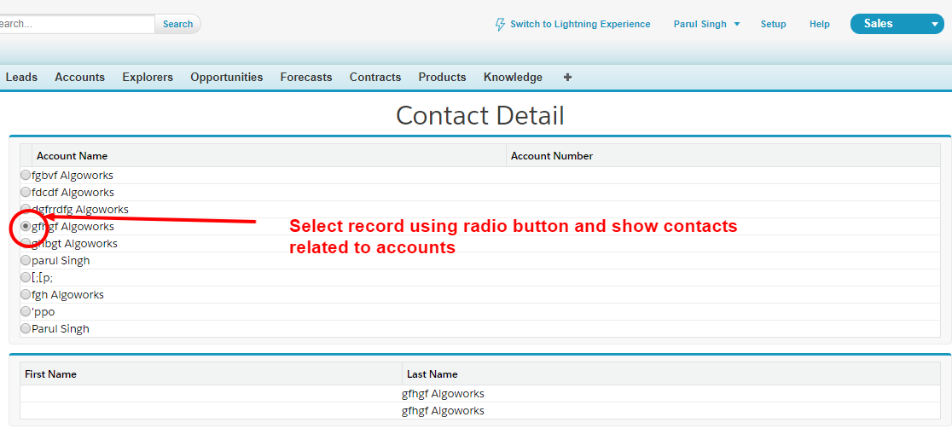Select the fgh Algoworks radio button
The height and width of the screenshot is (440, 952).
tap(26, 294)
